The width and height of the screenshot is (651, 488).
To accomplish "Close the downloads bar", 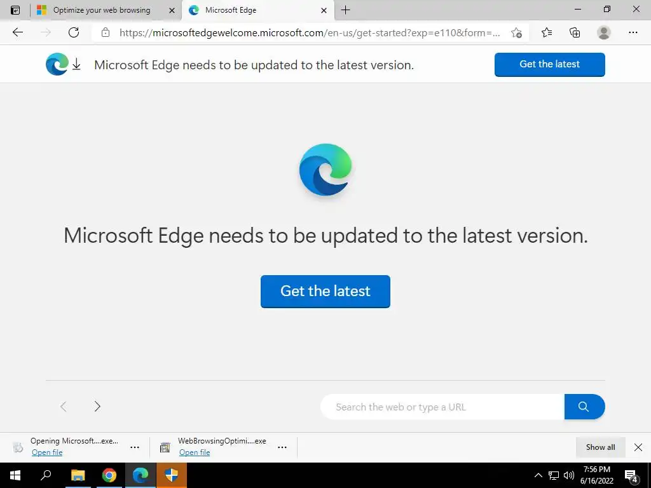I will pyautogui.click(x=638, y=447).
